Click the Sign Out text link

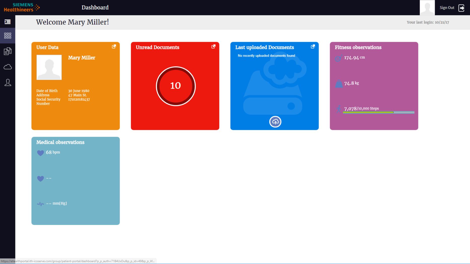point(447,8)
